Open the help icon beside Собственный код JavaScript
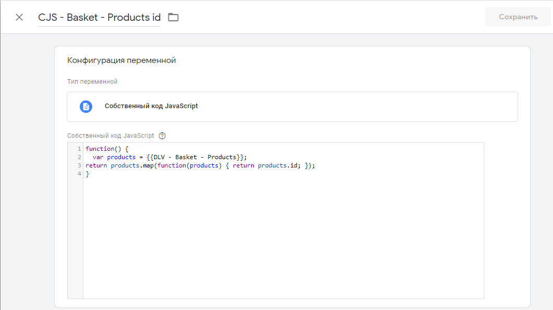 coord(162,136)
